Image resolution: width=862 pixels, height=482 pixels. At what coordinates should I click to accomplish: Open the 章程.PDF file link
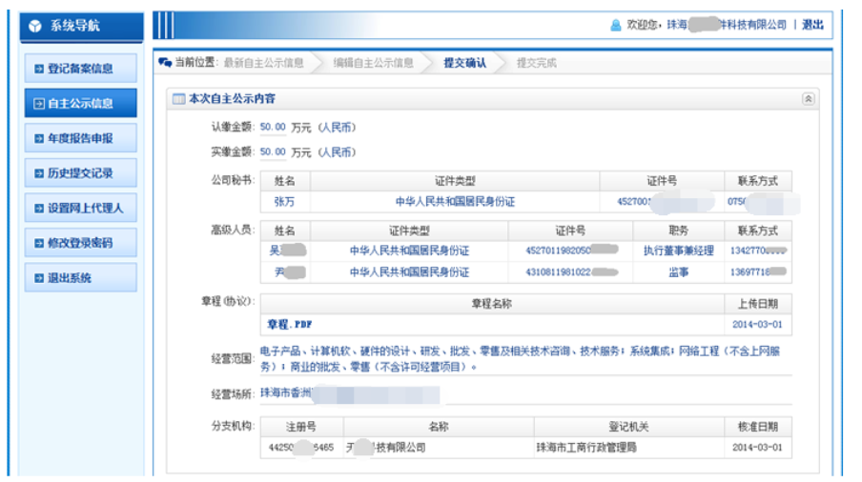pyautogui.click(x=290, y=325)
